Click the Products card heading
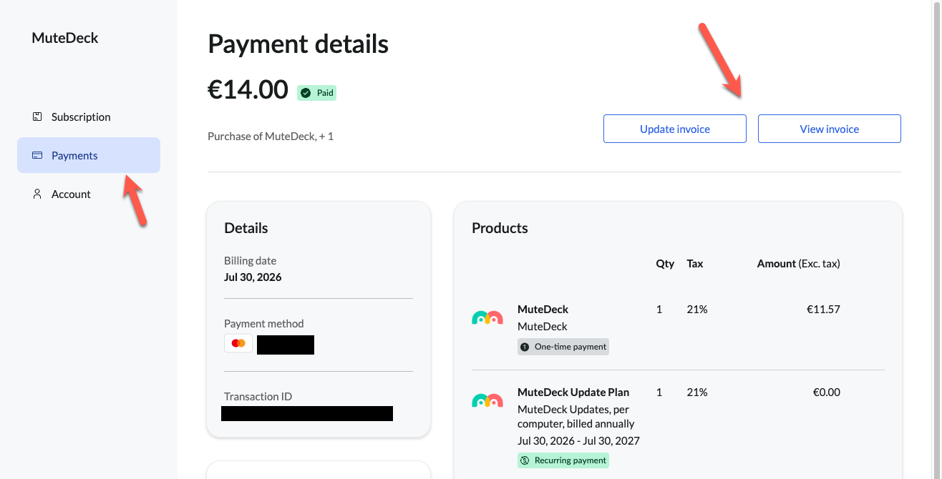The image size is (942, 479). click(x=500, y=228)
